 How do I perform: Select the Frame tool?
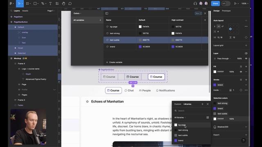(x=28, y=4)
